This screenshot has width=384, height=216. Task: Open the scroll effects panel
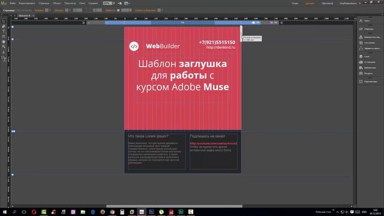click(x=361, y=49)
